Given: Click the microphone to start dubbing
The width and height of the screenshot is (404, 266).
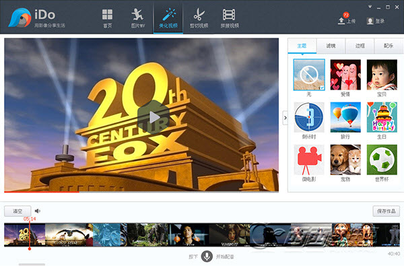Looking at the screenshot, I should (207, 256).
